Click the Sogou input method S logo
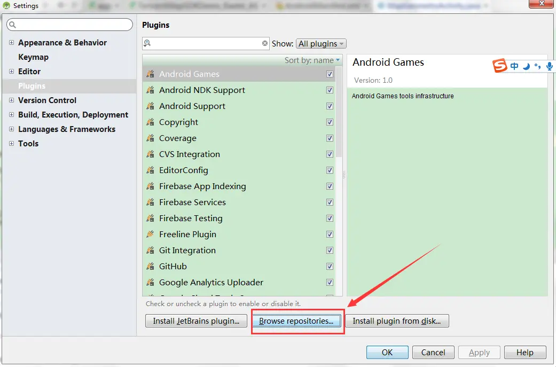The image size is (556, 367). point(499,65)
